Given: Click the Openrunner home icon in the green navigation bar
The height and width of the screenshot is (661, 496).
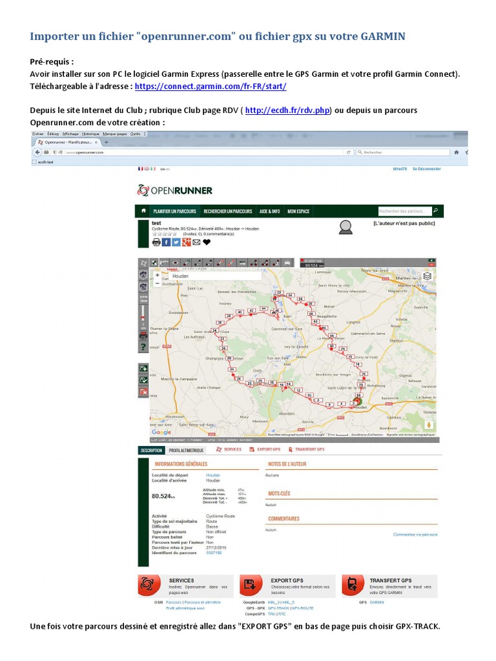Looking at the screenshot, I should [143, 211].
